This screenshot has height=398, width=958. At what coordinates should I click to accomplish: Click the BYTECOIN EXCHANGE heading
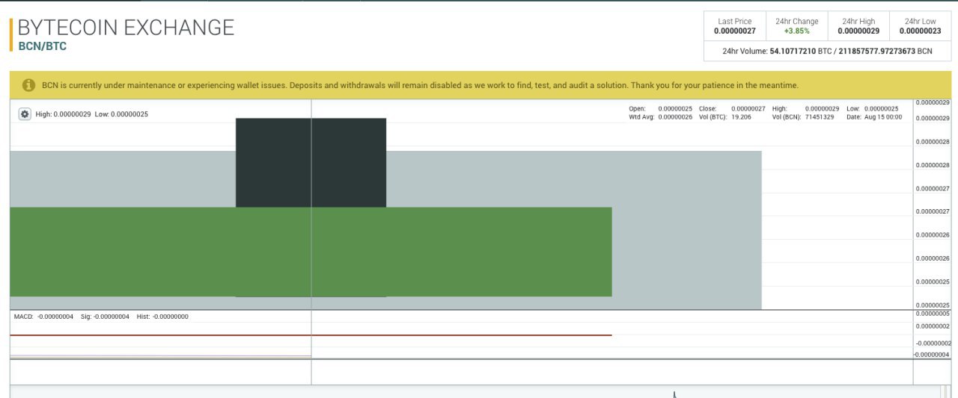tap(126, 28)
